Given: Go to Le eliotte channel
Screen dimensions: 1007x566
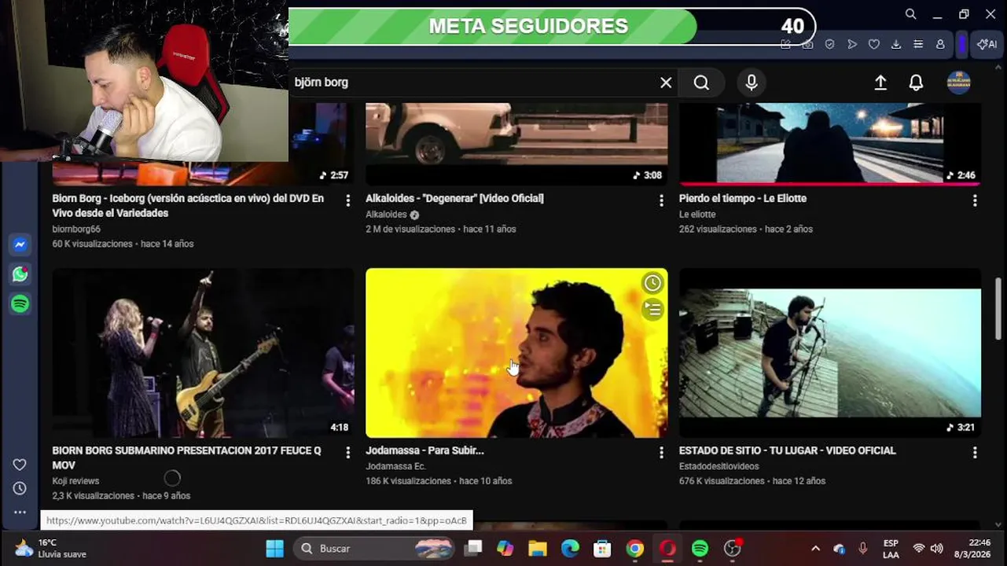Looking at the screenshot, I should click(x=697, y=215).
